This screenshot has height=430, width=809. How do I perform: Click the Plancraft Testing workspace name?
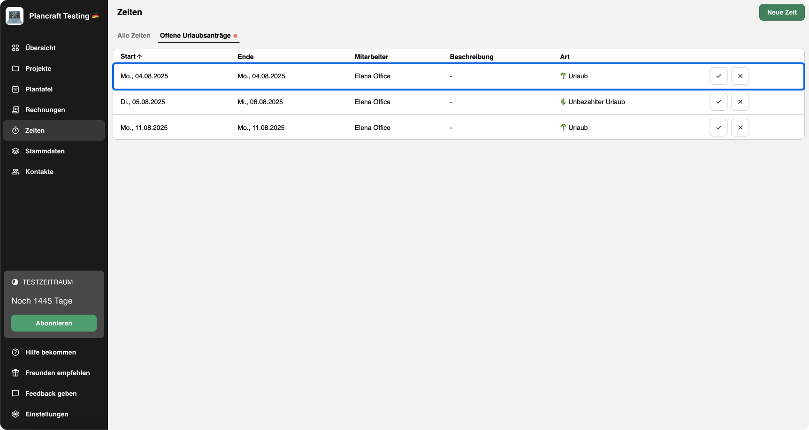[x=59, y=16]
